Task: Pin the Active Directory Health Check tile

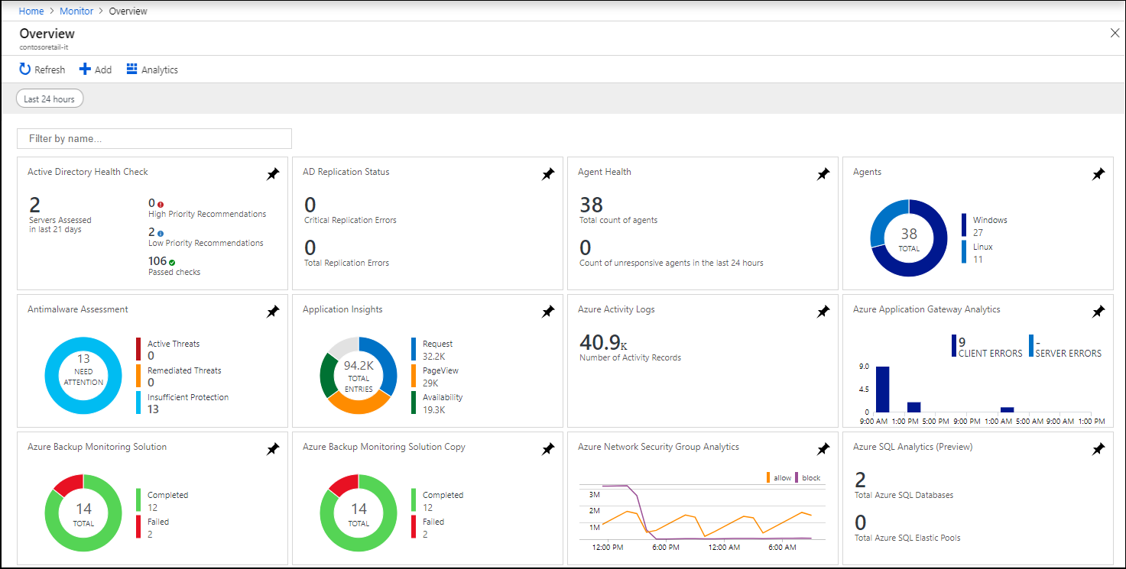Action: coord(273,175)
